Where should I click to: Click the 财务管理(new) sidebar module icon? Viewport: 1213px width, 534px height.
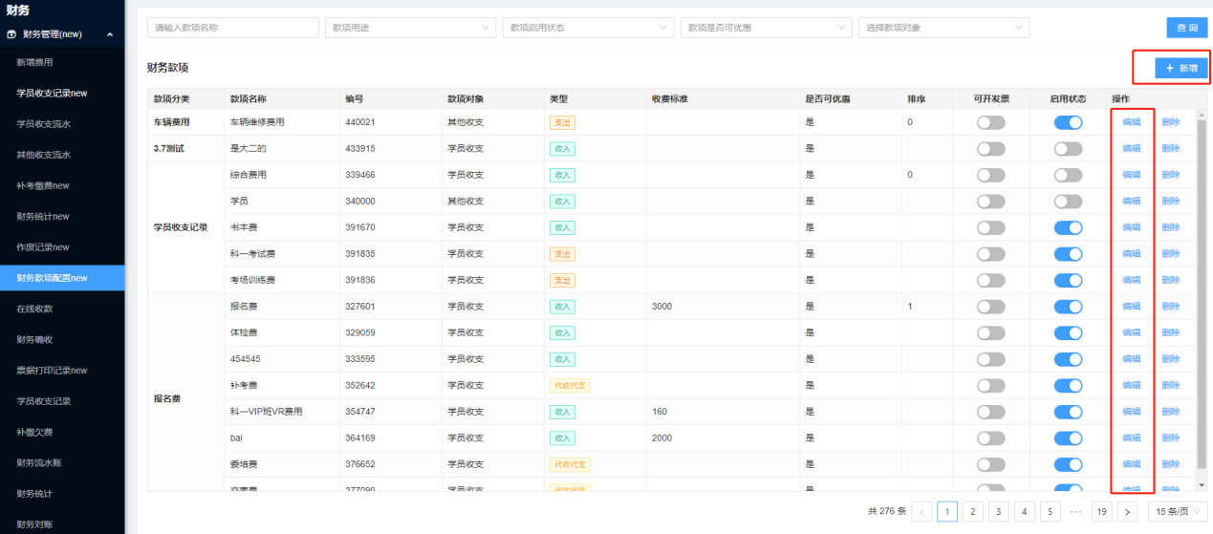11,34
